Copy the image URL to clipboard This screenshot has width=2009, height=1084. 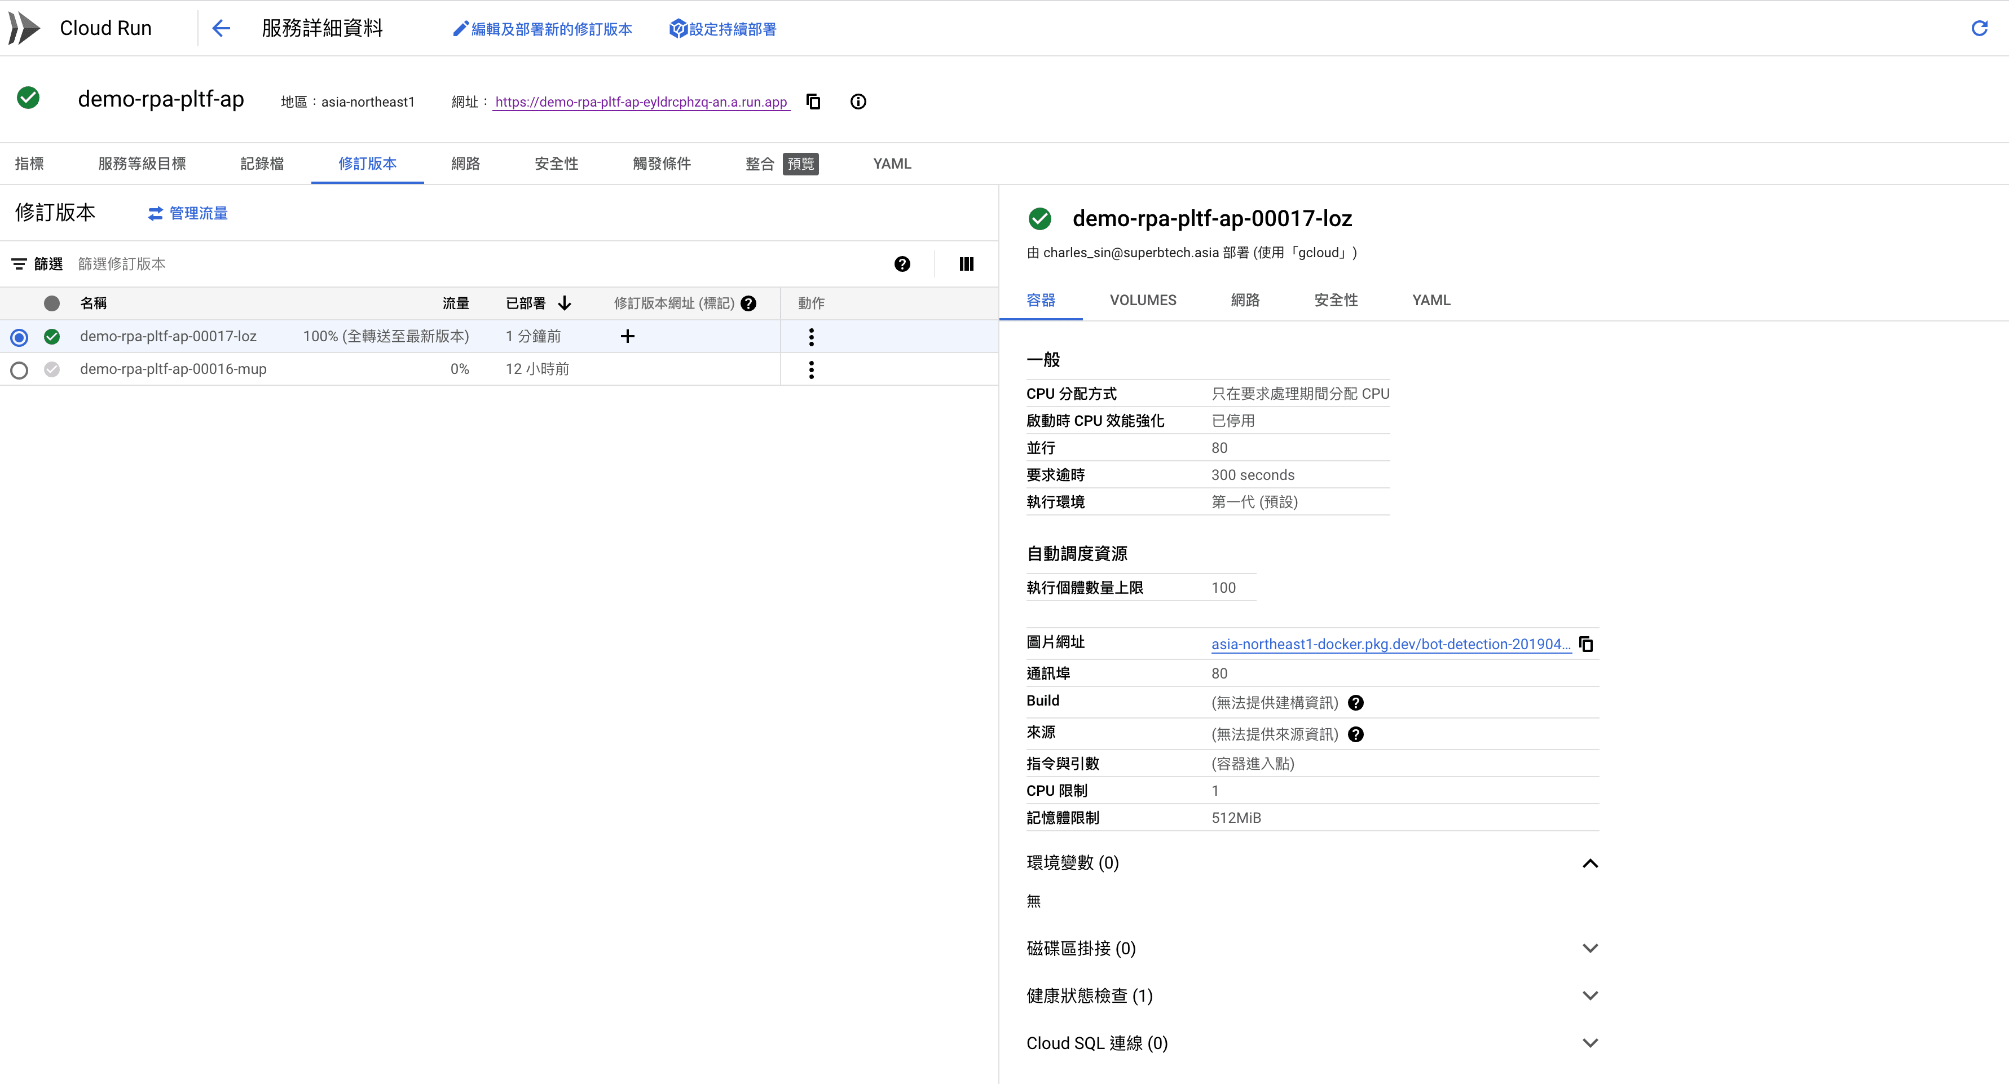click(1587, 644)
